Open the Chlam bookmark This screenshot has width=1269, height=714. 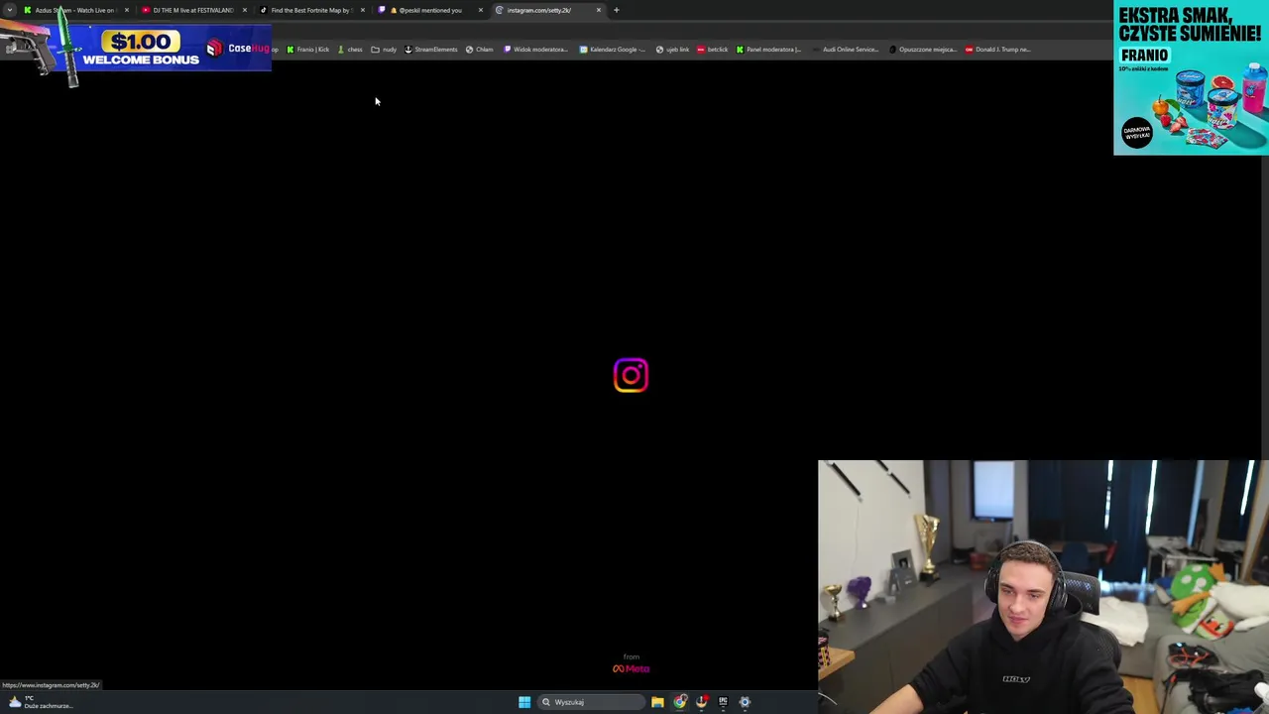[480, 50]
